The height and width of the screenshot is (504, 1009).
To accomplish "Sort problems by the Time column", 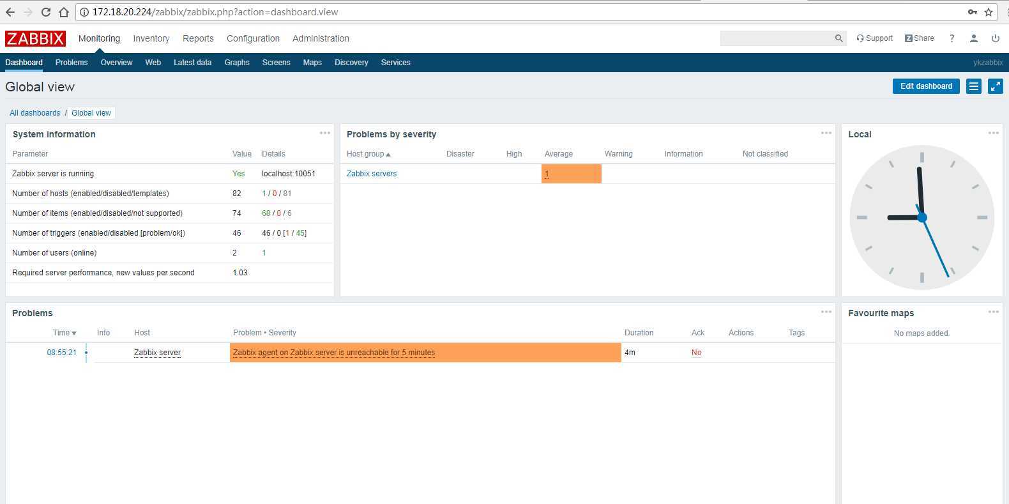I will coord(64,333).
